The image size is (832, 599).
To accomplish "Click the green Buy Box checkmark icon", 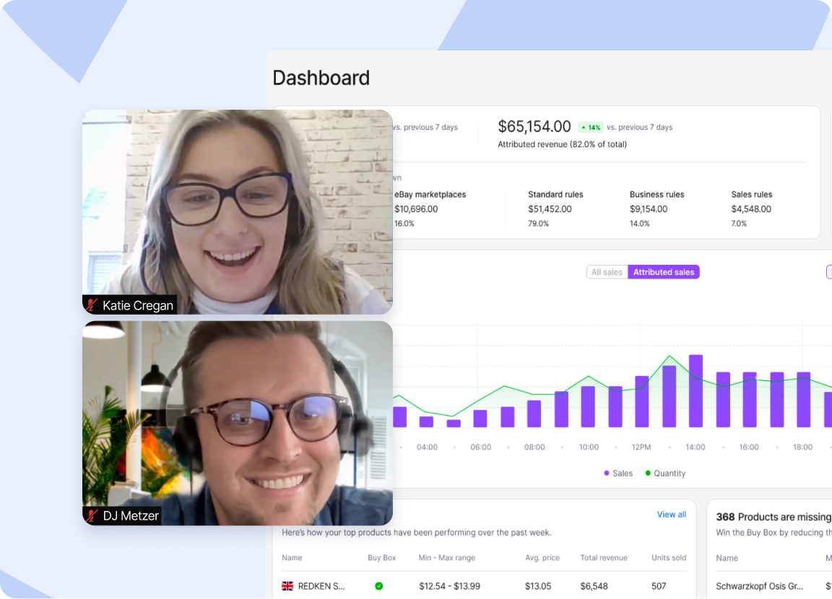I will coord(378,586).
